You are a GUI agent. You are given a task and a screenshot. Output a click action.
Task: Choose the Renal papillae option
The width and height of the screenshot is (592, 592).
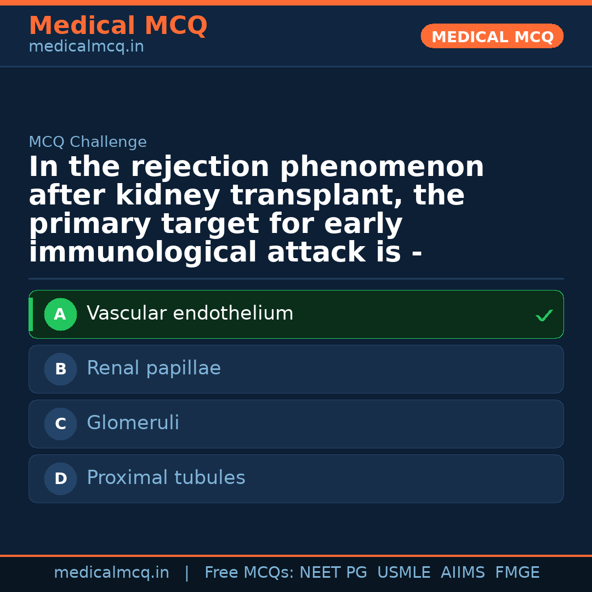[x=153, y=369]
